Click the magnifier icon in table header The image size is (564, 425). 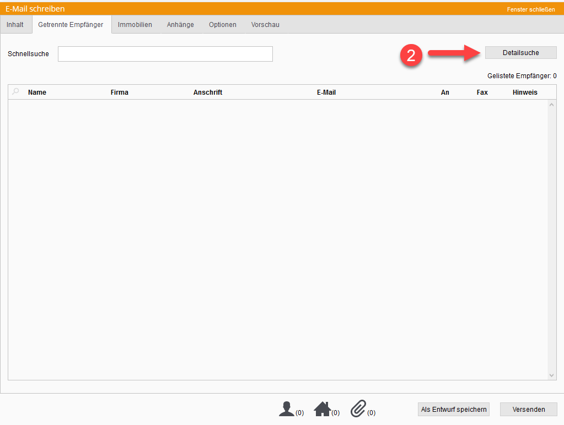(x=15, y=92)
